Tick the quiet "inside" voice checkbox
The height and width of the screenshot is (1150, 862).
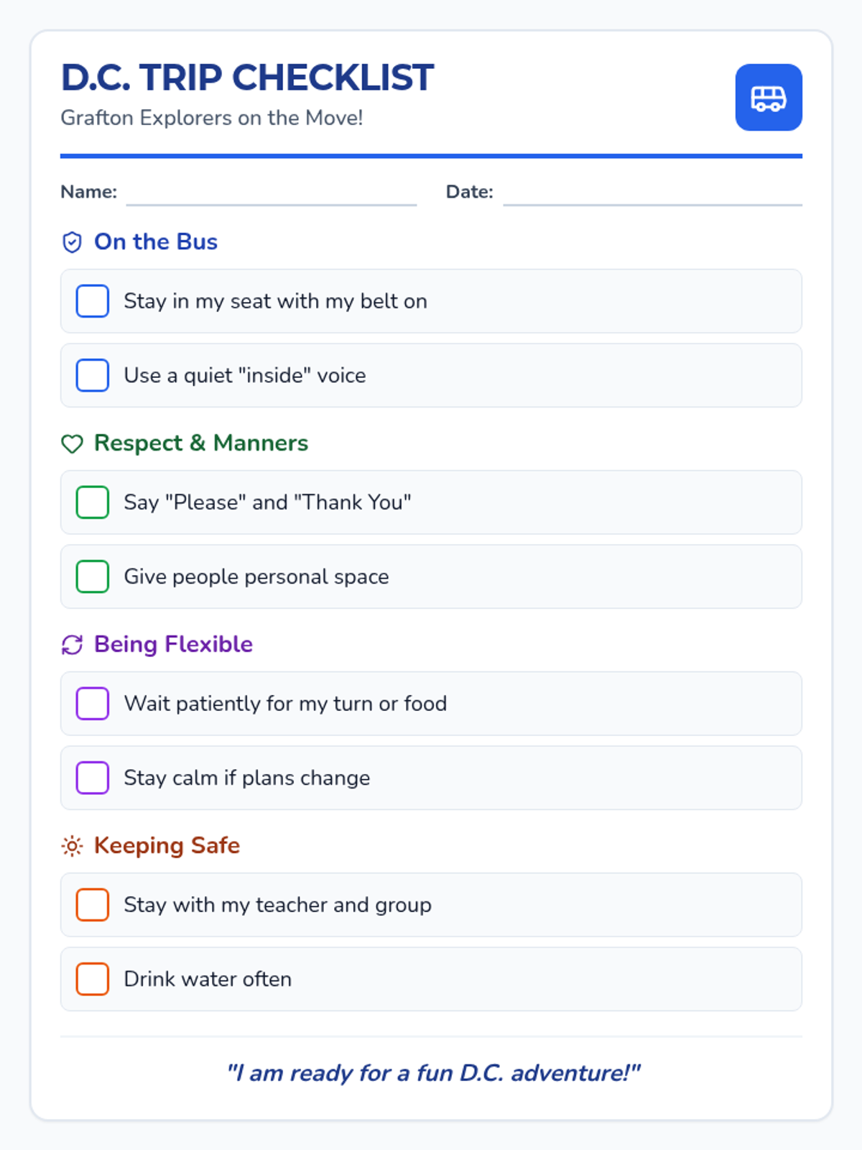(93, 375)
